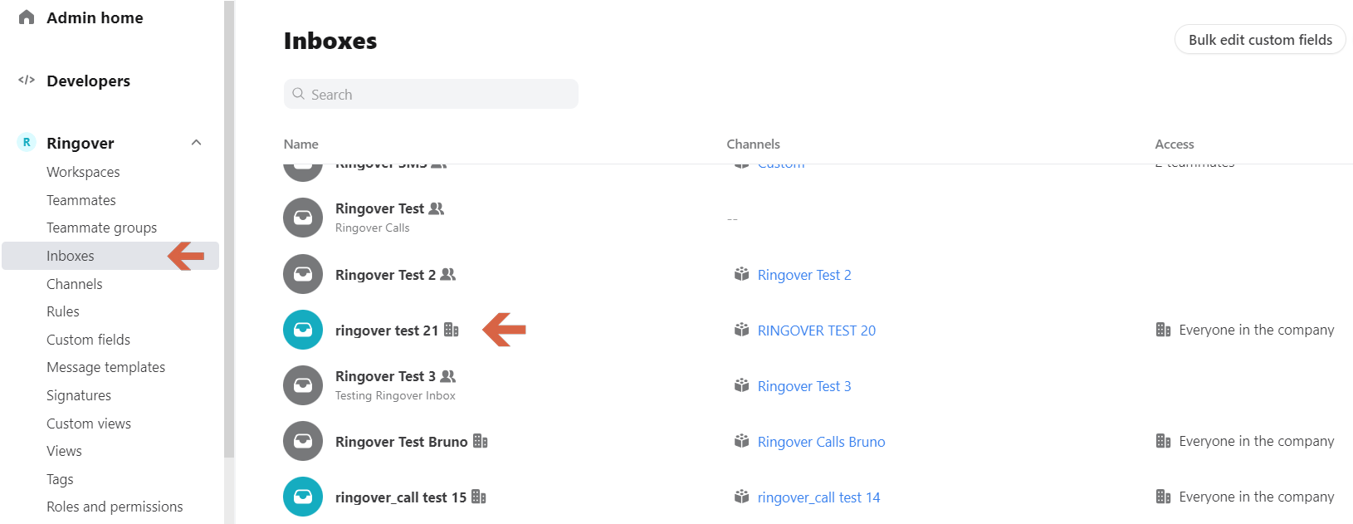Viewport: 1353px width, 524px height.
Task: Open the Ringover Test 3 channel link
Action: coord(804,386)
